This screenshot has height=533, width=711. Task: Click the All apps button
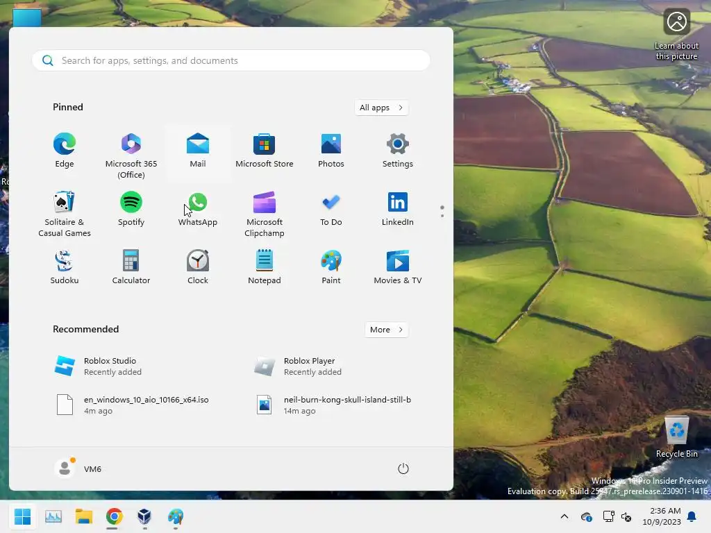(381, 108)
